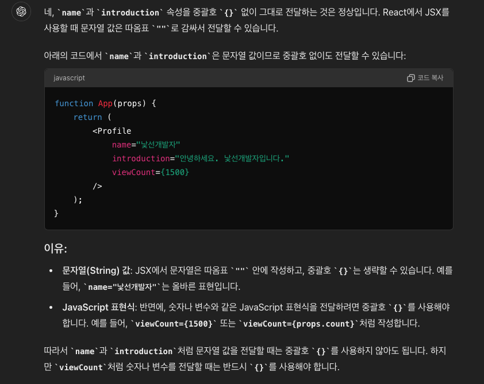Click the viewCount={1500} line in code block
Image resolution: width=484 pixels, height=384 pixels.
point(151,172)
